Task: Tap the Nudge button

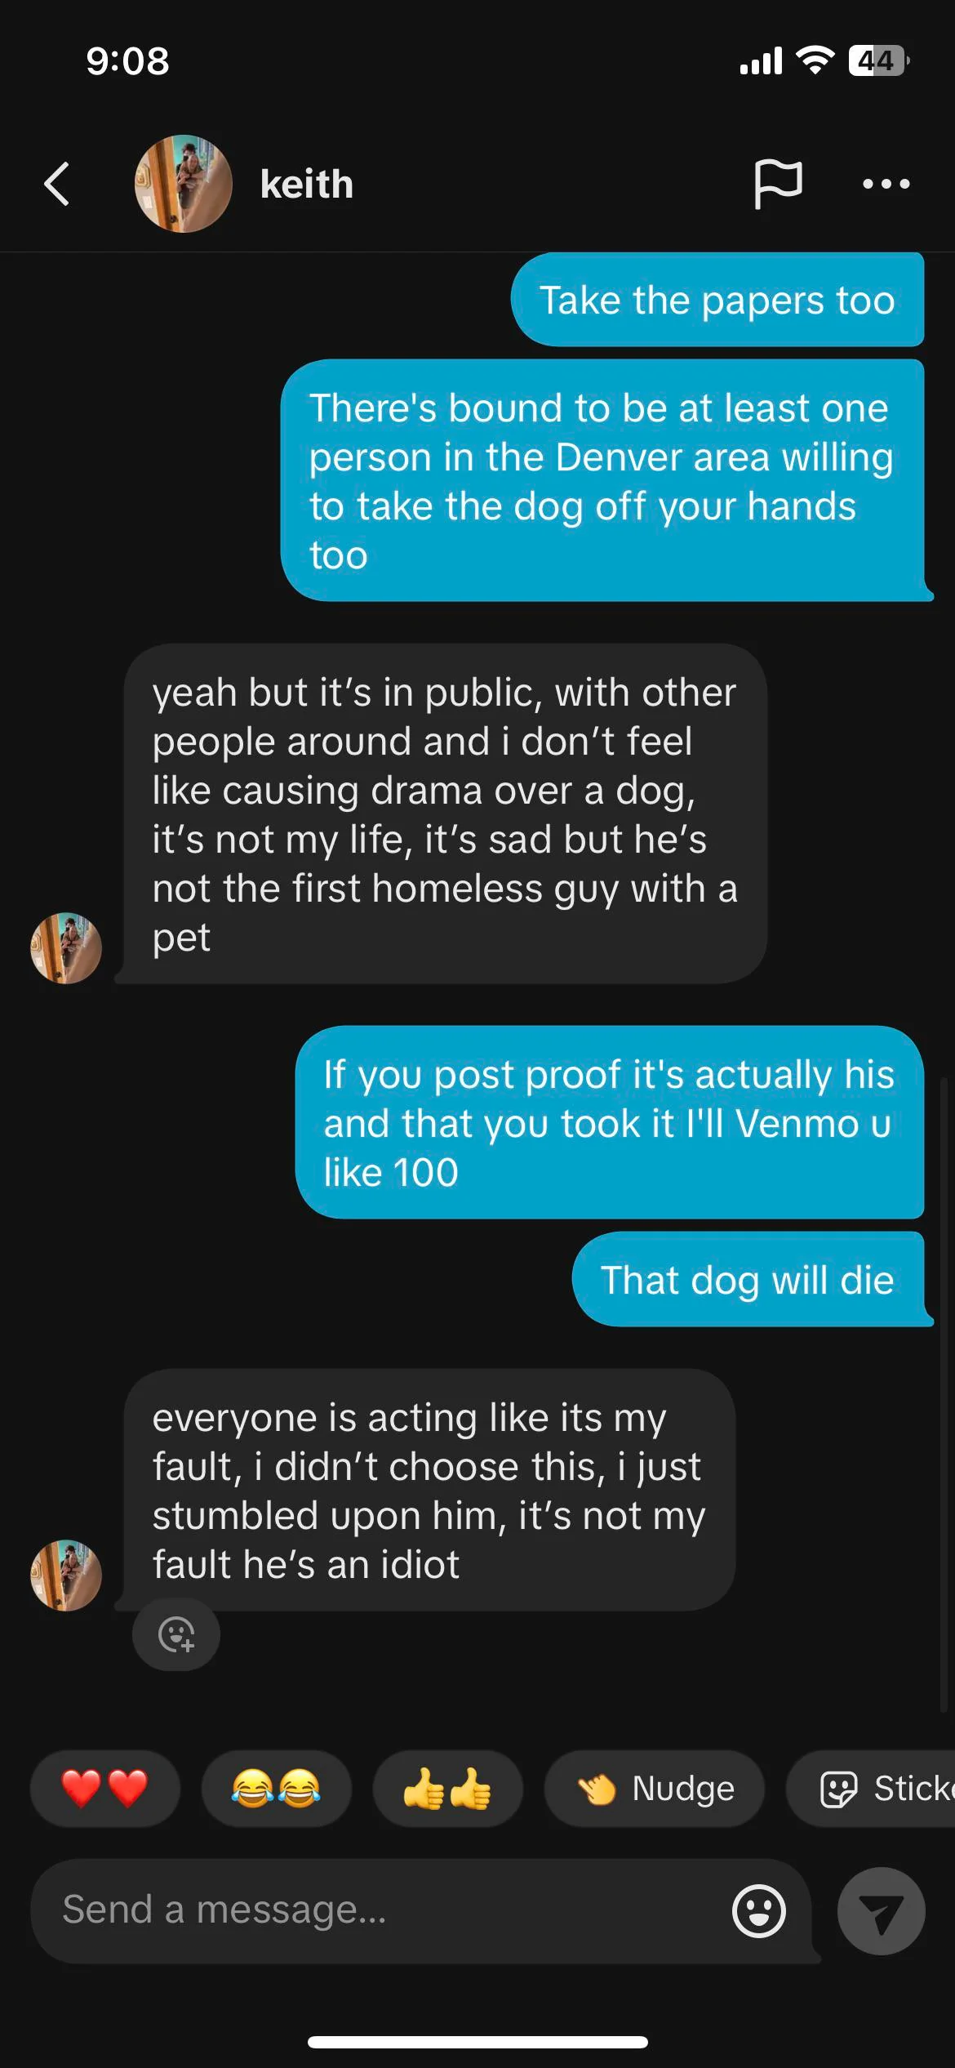Action: (x=655, y=1788)
